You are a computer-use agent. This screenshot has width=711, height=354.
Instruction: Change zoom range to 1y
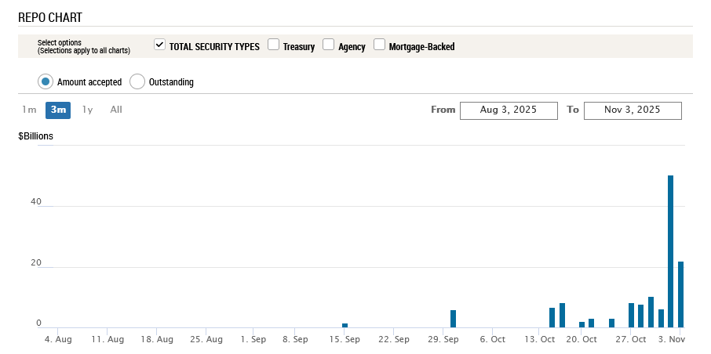pos(87,110)
